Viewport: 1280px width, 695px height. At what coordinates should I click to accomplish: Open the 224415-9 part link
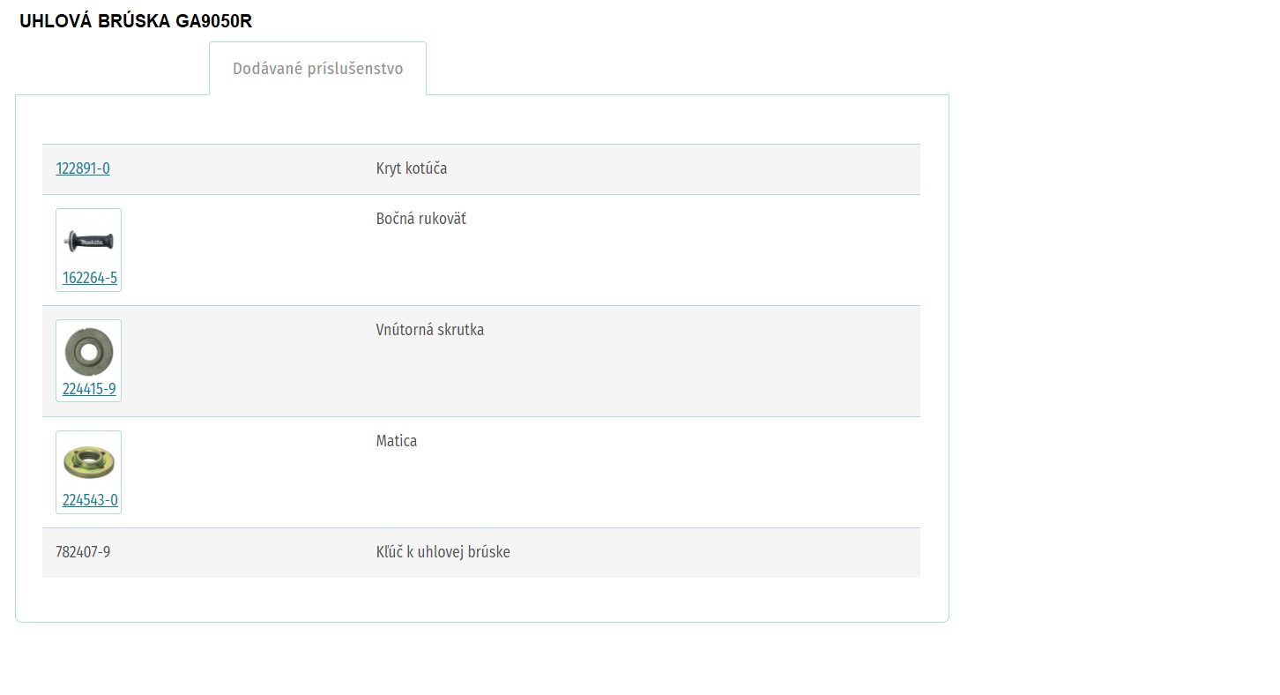(89, 389)
